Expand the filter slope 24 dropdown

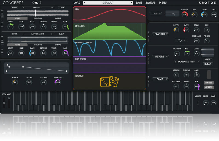156,13
